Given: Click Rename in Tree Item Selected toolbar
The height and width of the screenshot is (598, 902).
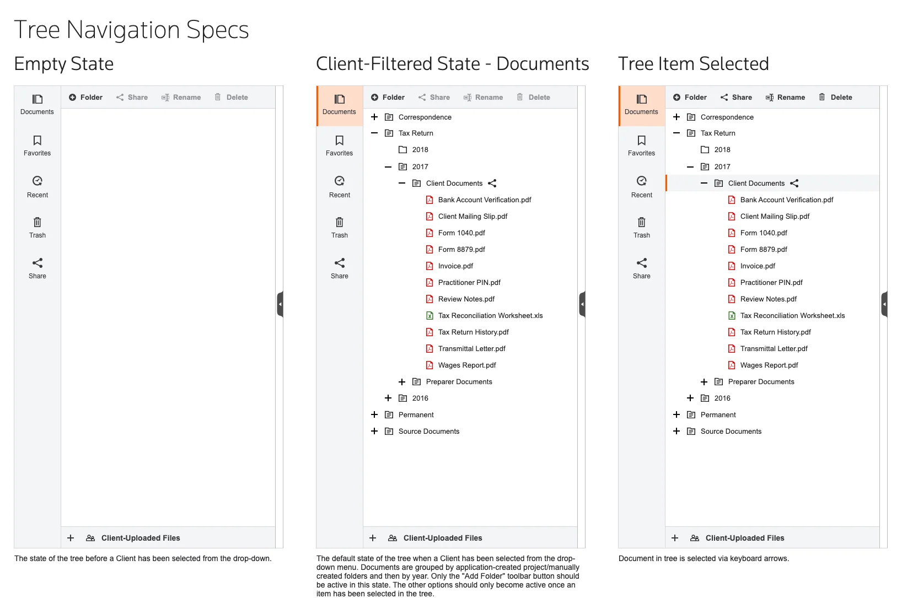Looking at the screenshot, I should 785,97.
